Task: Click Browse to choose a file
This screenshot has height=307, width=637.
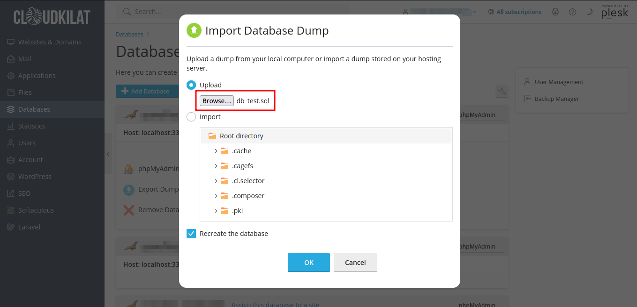Action: [x=217, y=101]
